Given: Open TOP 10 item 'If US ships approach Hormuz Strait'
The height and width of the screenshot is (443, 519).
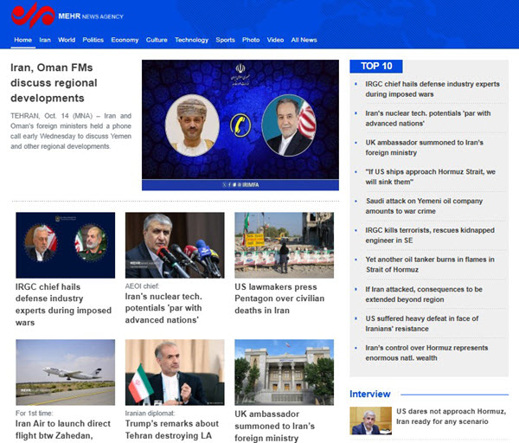Looking at the screenshot, I should point(430,177).
